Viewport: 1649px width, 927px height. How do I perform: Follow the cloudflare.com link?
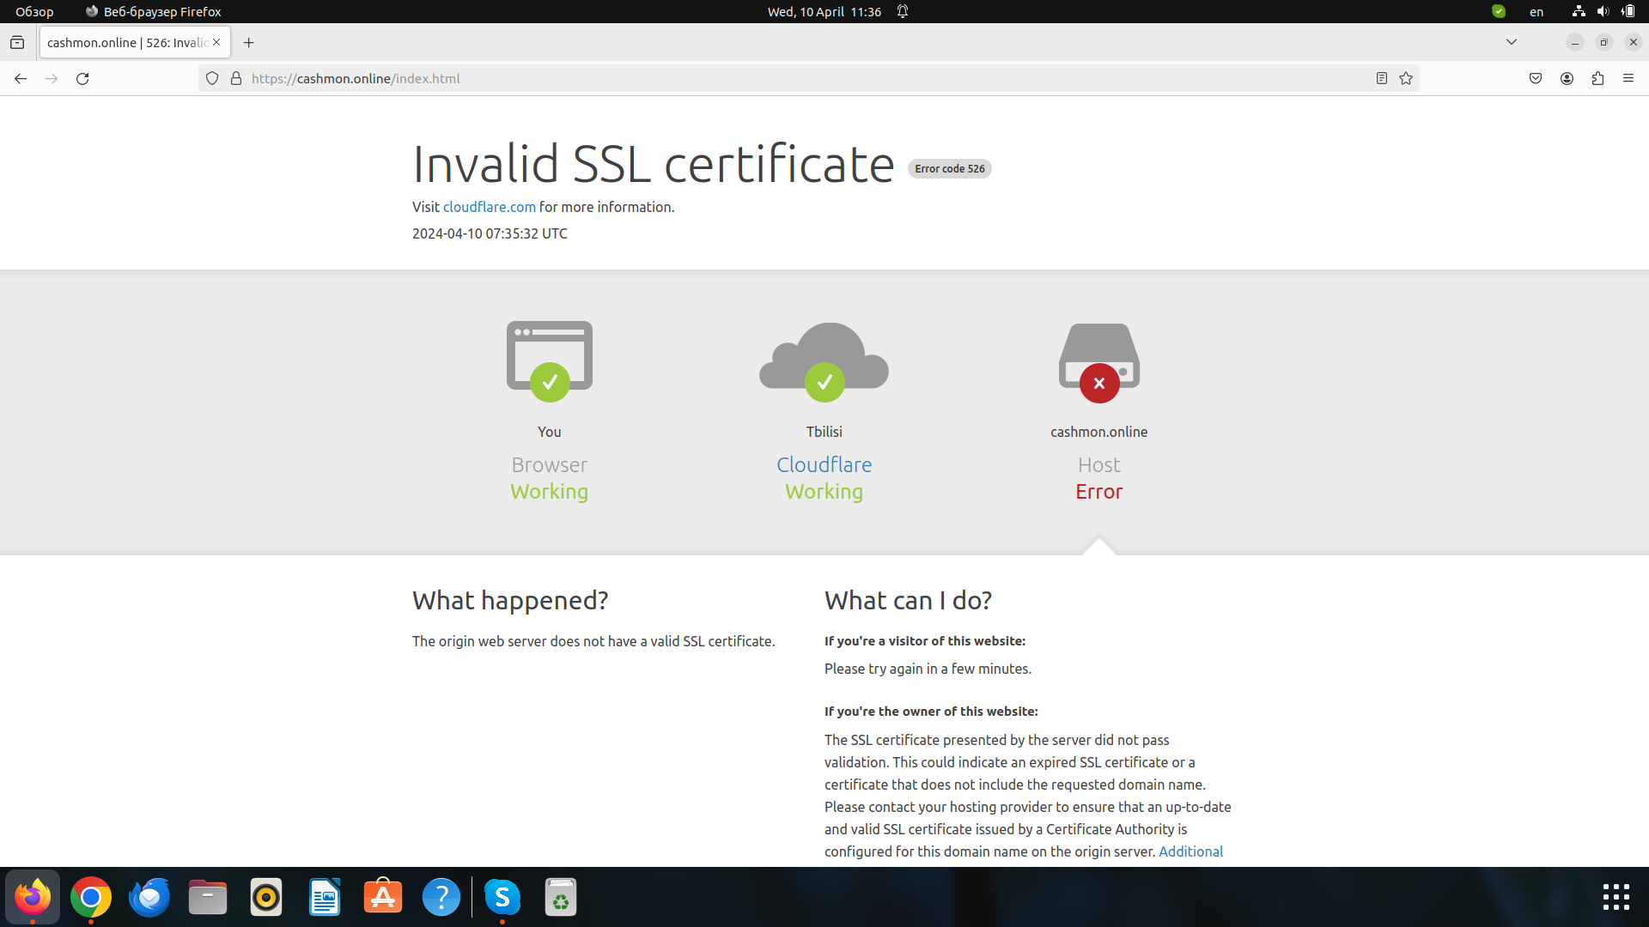click(x=490, y=207)
